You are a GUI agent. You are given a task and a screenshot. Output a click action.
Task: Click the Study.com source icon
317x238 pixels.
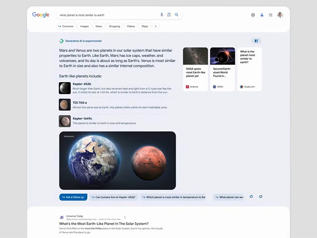point(241,86)
